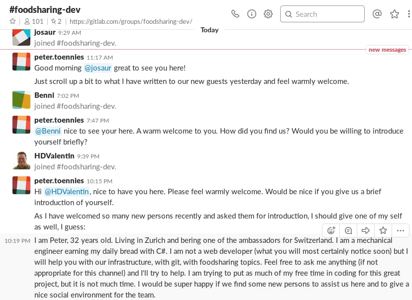The image size is (412, 300).
Task: View the 101 channel members
Action: (34, 21)
